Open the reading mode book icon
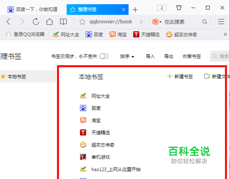The image size is (230, 179). [x=63, y=22]
